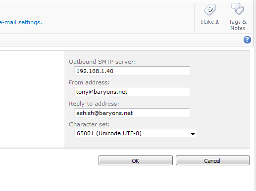Click the "Tags & Notes" text label

click(238, 25)
